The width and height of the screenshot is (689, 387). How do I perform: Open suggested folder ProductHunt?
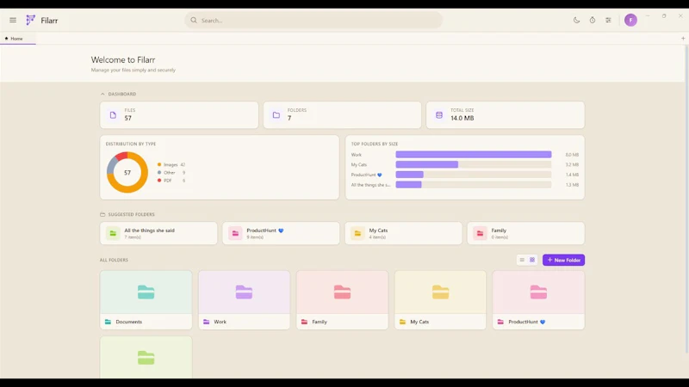click(281, 233)
